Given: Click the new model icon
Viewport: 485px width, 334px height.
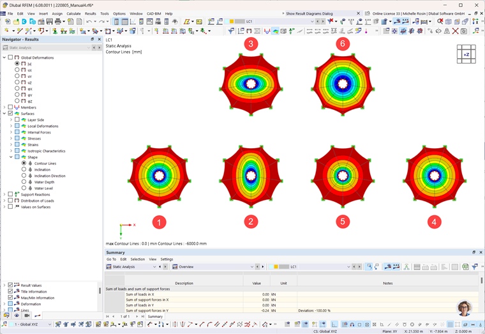Looking at the screenshot, I should point(8,22).
